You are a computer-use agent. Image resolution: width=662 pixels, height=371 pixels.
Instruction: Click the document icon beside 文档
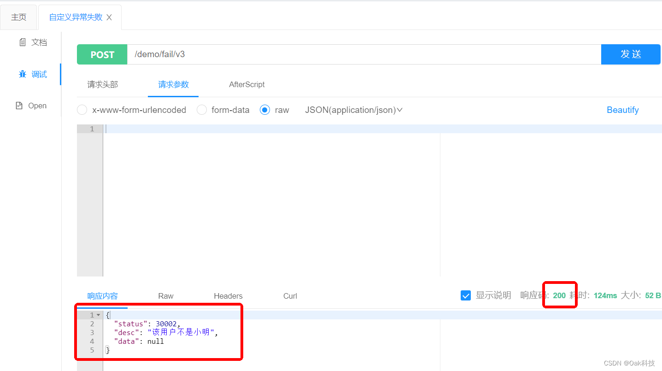point(22,42)
